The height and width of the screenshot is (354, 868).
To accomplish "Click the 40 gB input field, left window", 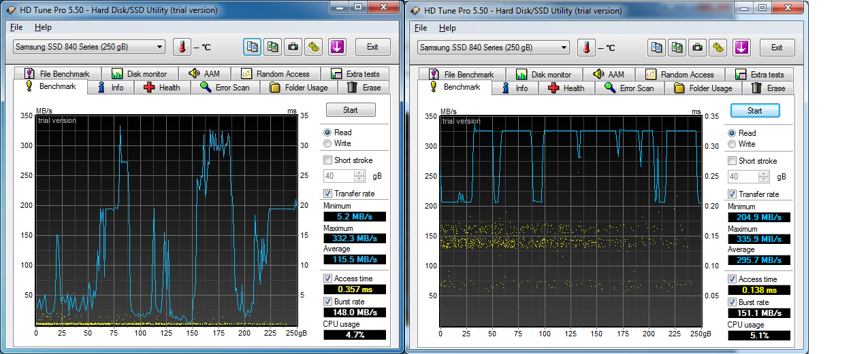I will pos(339,176).
